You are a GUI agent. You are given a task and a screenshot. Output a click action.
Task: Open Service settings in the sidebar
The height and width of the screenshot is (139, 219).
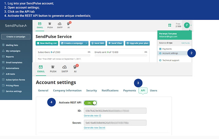(x=13, y=91)
